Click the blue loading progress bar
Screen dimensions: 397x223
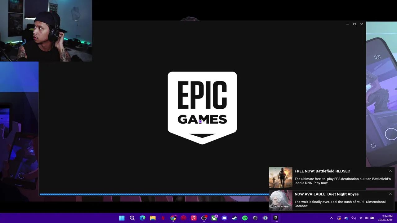coord(154,194)
